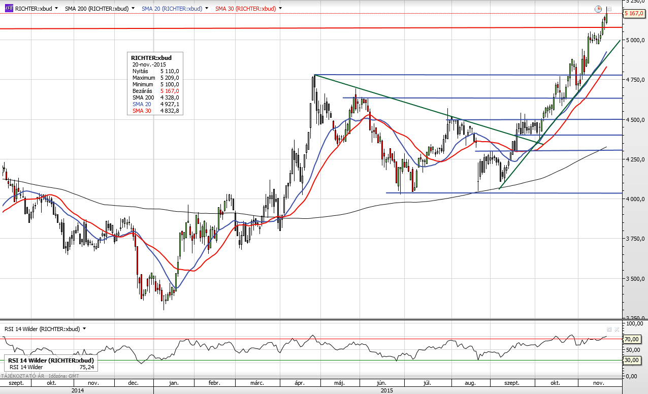The width and height of the screenshot is (648, 394).
Task: Open the SMA 200 (RICHTER:xbud) indicator dropdown
Action: 133,9
